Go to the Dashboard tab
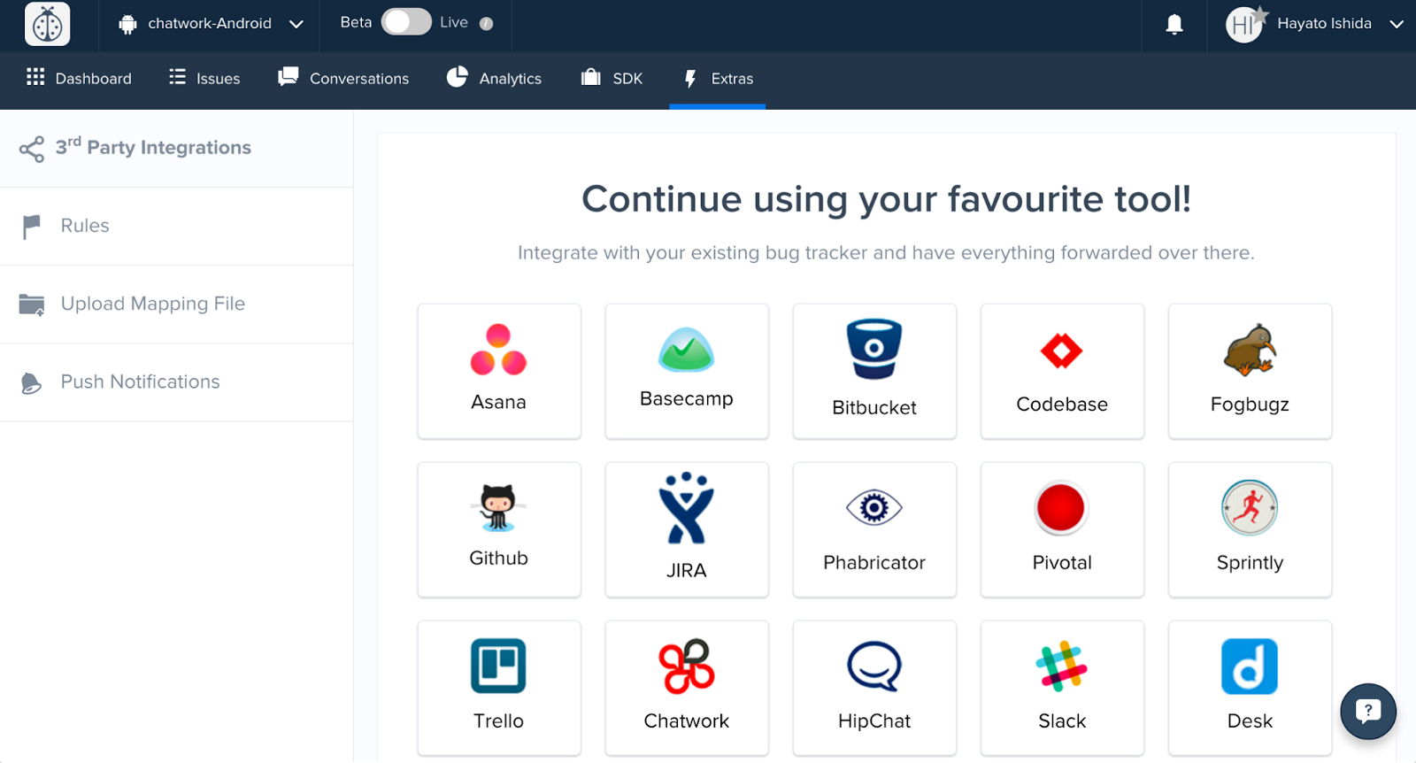The width and height of the screenshot is (1416, 763). (79, 79)
